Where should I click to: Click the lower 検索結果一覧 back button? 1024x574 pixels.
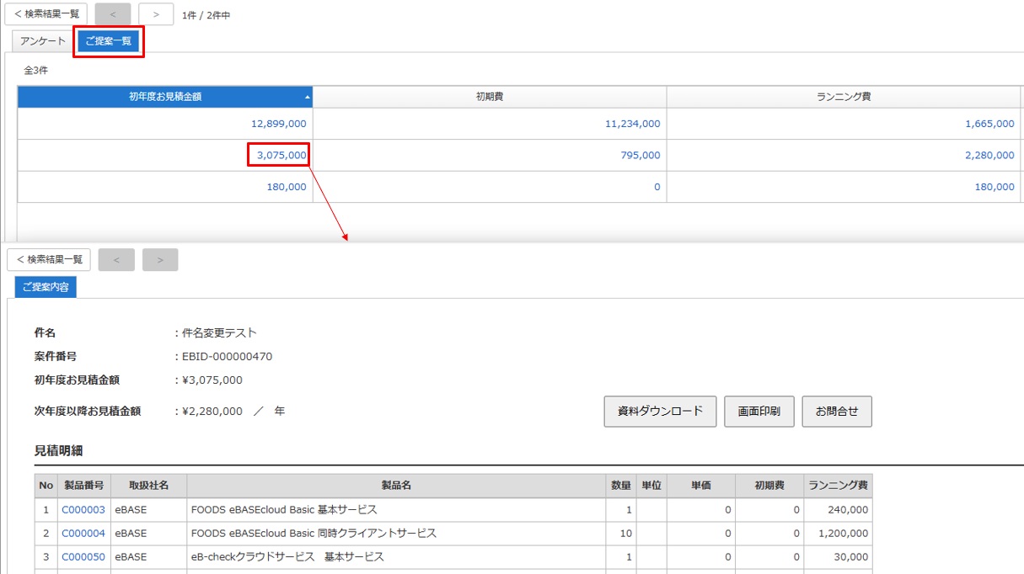tap(49, 260)
